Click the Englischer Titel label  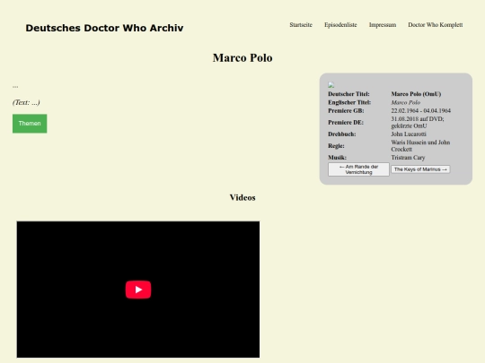[349, 102]
